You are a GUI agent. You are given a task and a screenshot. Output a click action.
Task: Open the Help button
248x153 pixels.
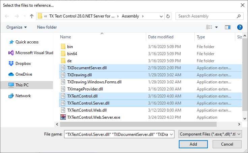pyautogui.click(x=240, y=27)
